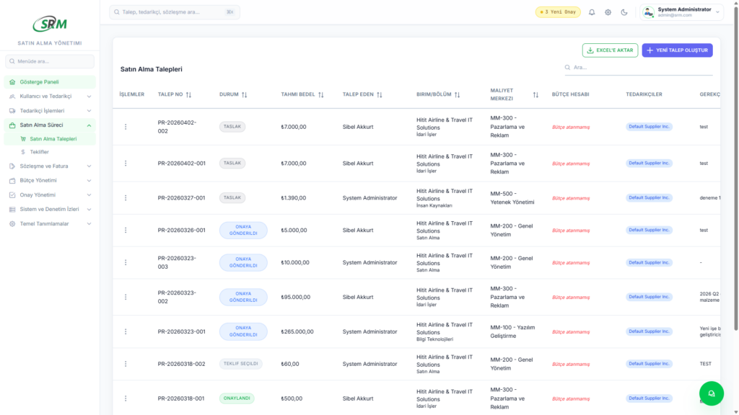This screenshot has height=415, width=739.
Task: Sort by Talep No column arrows
Action: point(188,94)
